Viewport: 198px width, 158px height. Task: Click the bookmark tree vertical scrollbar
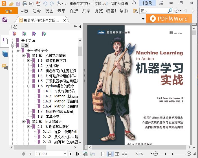point(80,51)
